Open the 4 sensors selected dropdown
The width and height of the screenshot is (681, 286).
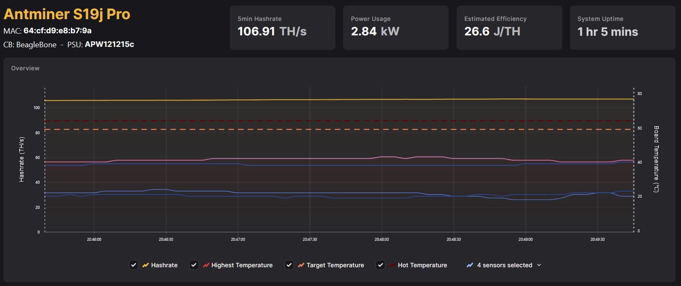[x=504, y=265]
